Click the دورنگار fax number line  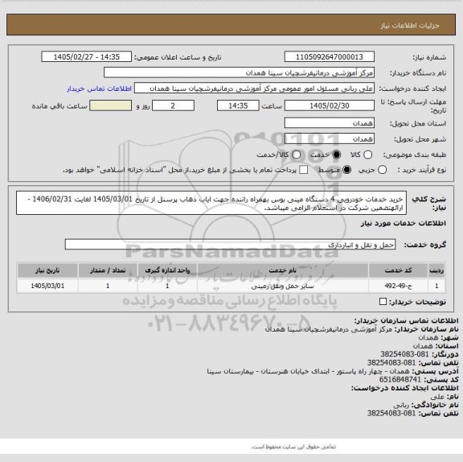(x=420, y=354)
